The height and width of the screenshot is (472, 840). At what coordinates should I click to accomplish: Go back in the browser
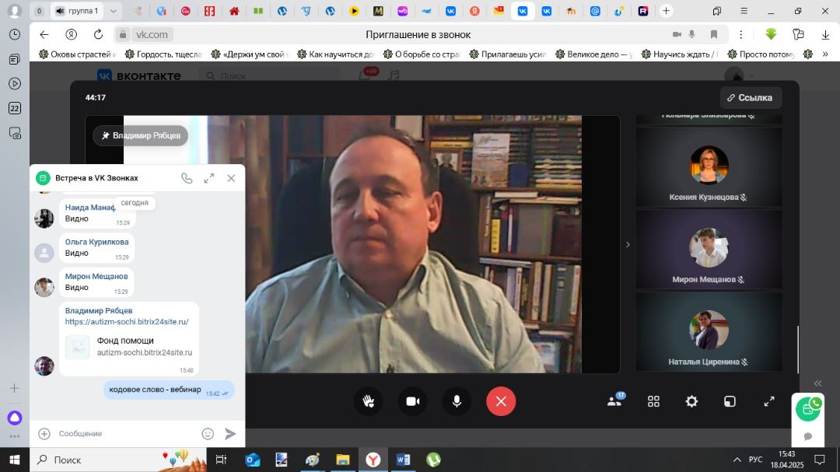pyautogui.click(x=44, y=34)
